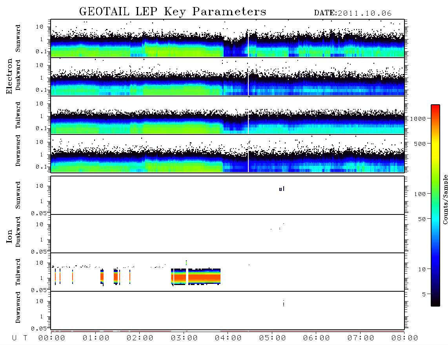Click the "01:00" time axis label
448x345 pixels.
pyautogui.click(x=96, y=338)
